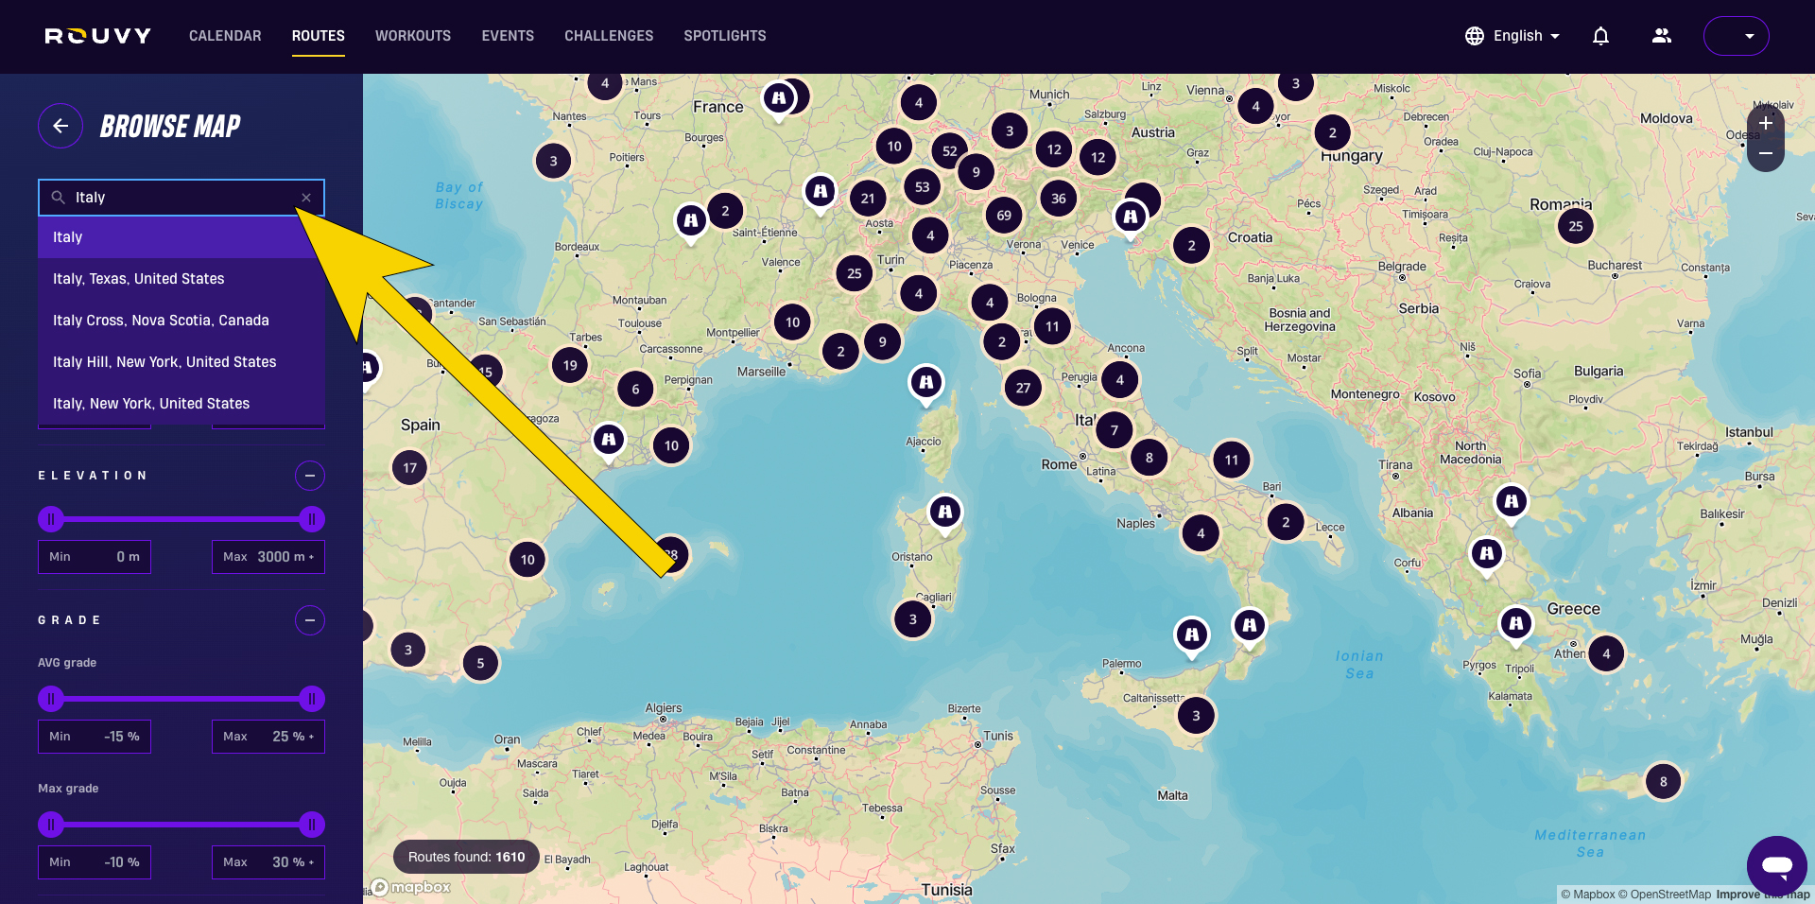The image size is (1815, 904).
Task: Click route pin near Oristano in Sardinia
Action: pos(945,513)
